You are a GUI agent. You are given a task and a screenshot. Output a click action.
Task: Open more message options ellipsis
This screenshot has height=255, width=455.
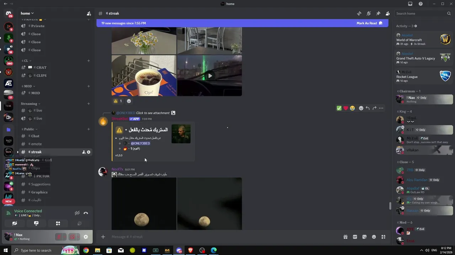(x=381, y=108)
